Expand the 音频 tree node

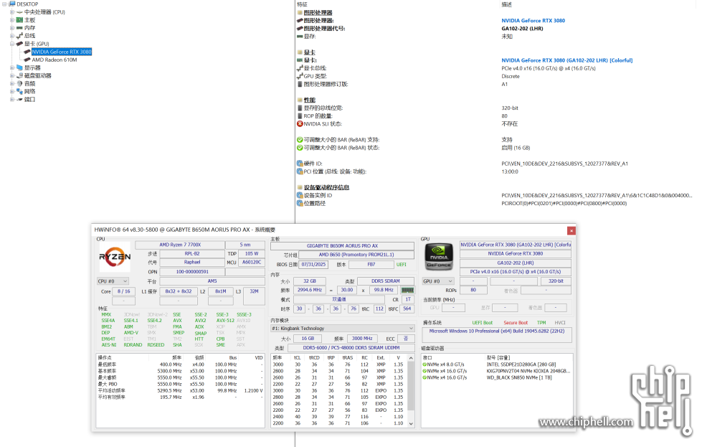(x=12, y=84)
